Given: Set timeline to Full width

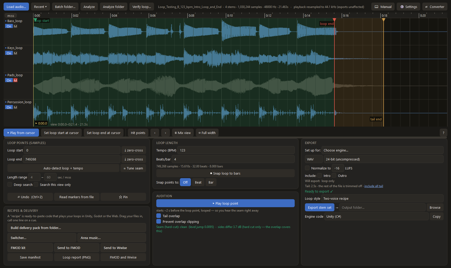Looking at the screenshot, I should pyautogui.click(x=207, y=133).
